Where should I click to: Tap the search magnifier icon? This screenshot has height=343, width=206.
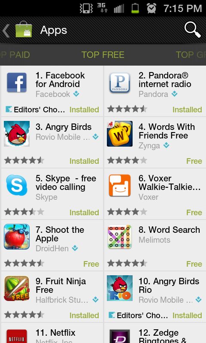coord(192,30)
